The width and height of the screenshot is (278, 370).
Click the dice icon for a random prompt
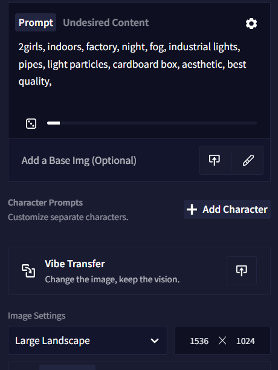(31, 124)
